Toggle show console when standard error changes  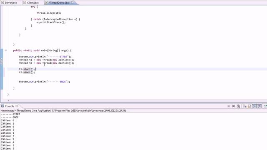[259, 106]
